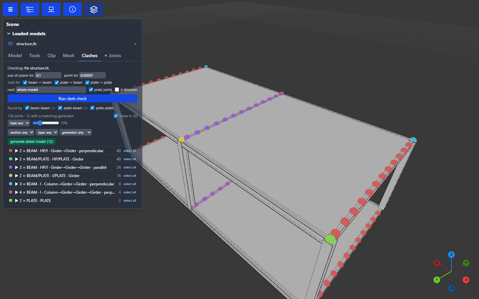The width and height of the screenshot is (479, 299).
Task: Open the Joints tab
Action: tap(113, 55)
